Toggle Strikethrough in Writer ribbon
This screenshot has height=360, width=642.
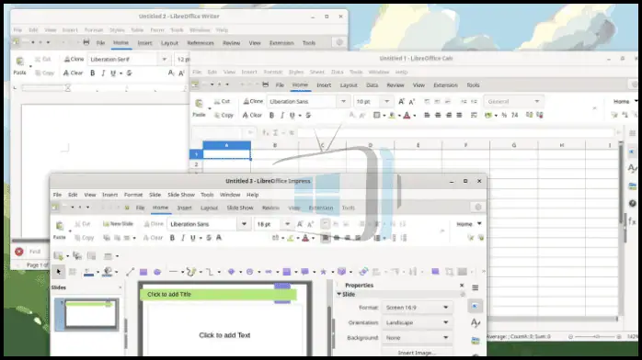tap(129, 73)
